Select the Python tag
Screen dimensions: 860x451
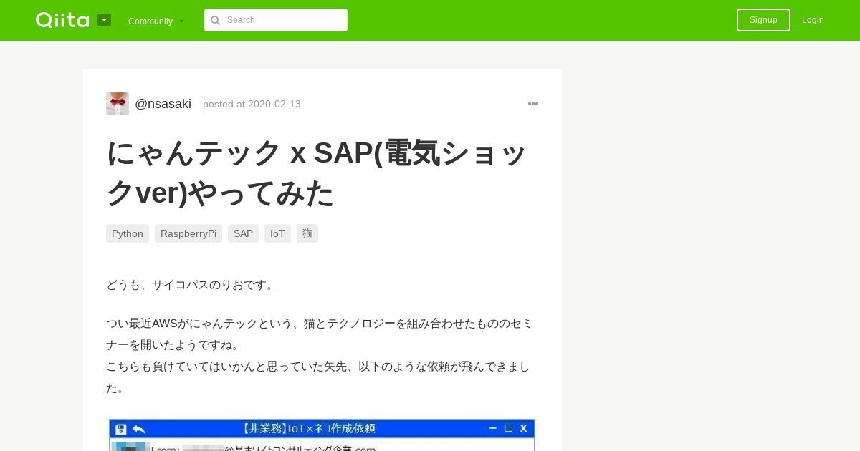(x=128, y=233)
